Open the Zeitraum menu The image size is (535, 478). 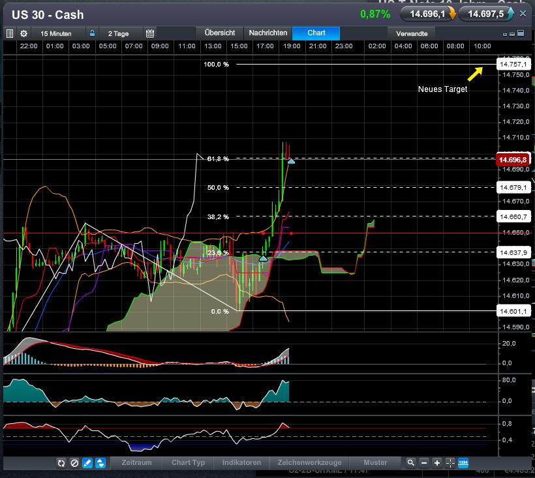click(x=136, y=462)
